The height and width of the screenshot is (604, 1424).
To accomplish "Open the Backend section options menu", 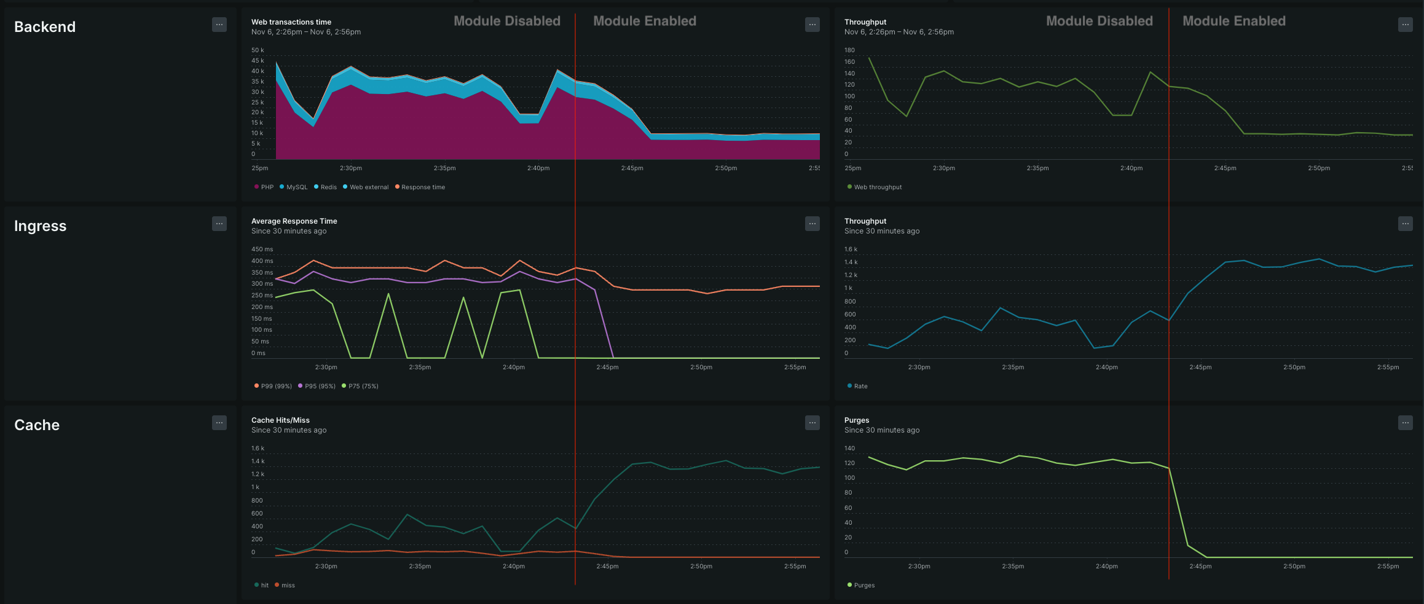I will click(x=219, y=25).
